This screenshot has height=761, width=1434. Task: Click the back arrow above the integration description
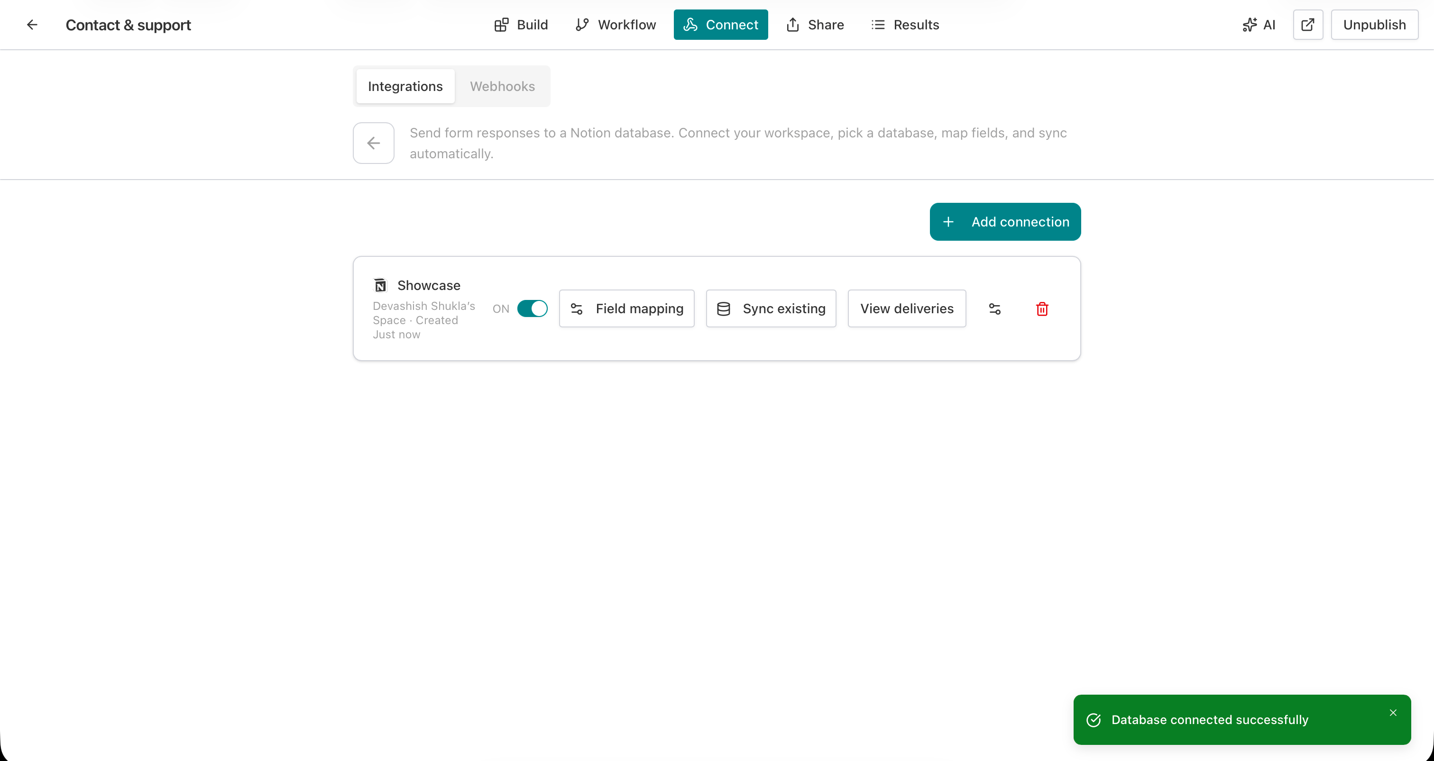(x=373, y=143)
